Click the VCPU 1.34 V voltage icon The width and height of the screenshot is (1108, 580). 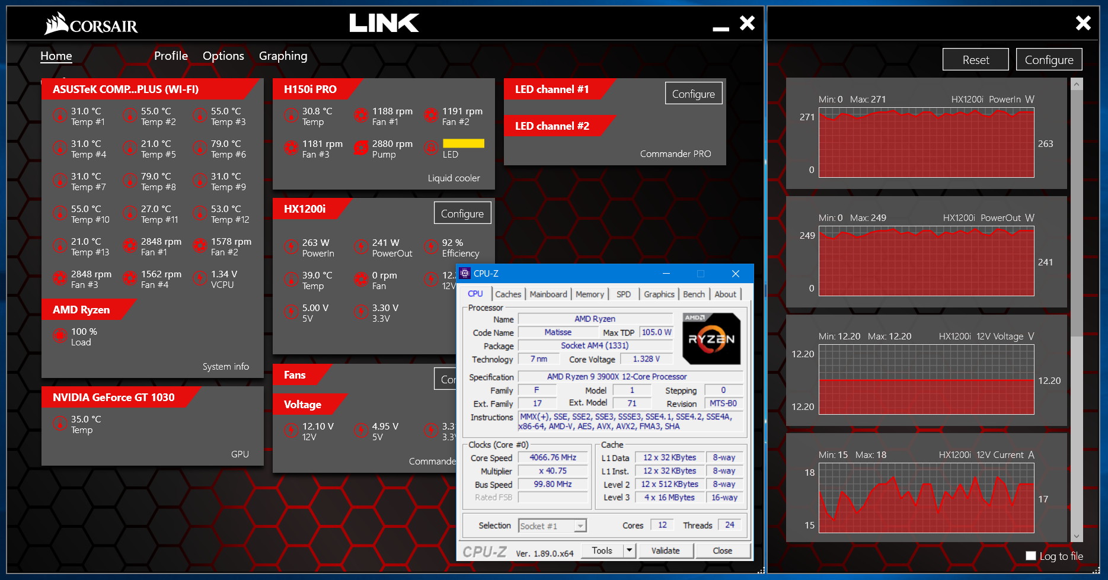click(200, 278)
